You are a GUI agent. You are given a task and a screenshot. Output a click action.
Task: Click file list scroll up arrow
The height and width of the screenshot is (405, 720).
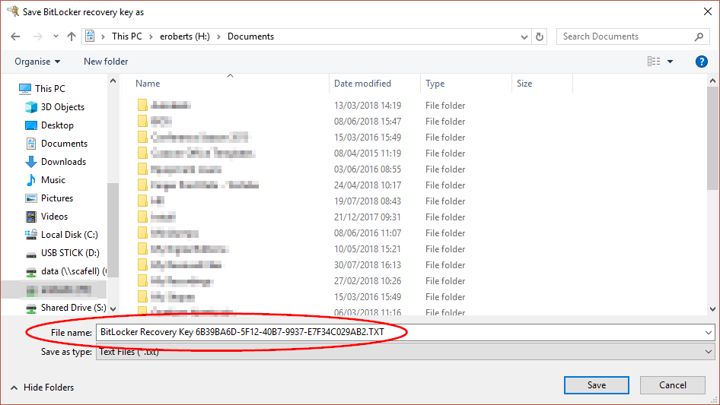click(x=712, y=81)
